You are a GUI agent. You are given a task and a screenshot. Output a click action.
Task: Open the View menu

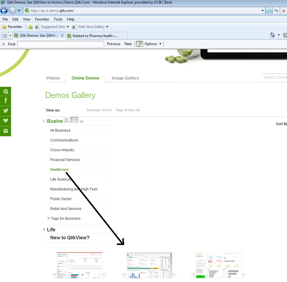click(x=27, y=19)
